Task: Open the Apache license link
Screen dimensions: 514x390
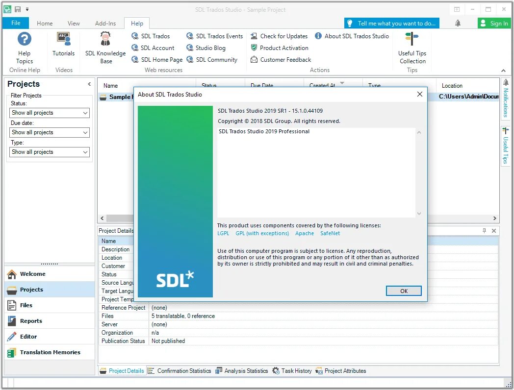Action: point(304,233)
